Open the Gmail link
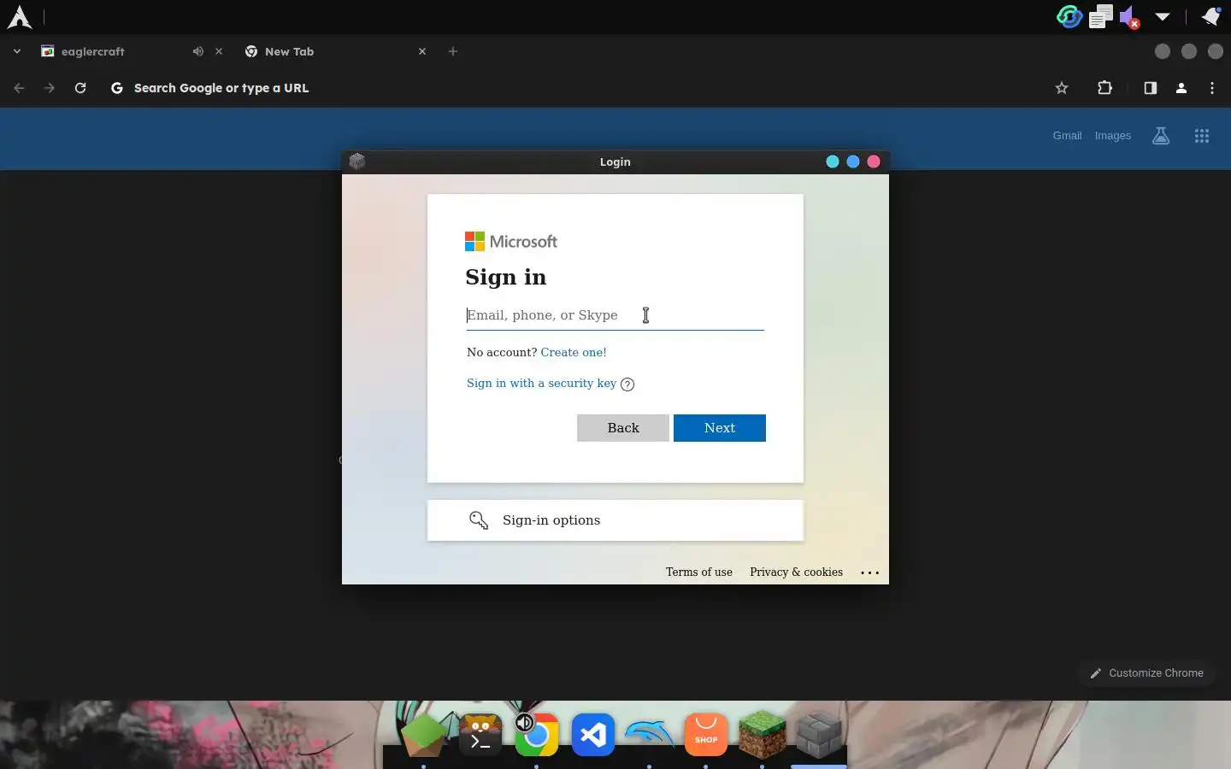Screen dimensions: 1231x769 point(1067,136)
